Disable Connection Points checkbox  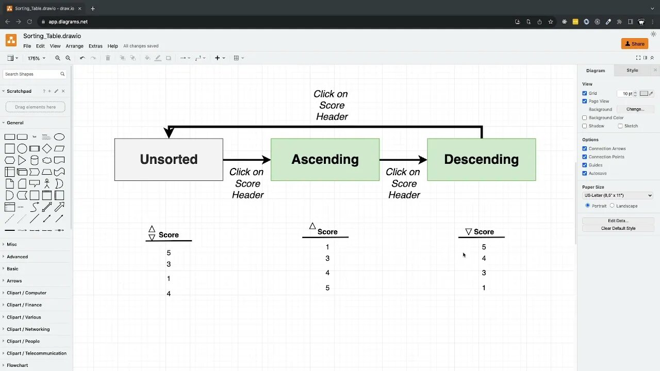point(585,157)
